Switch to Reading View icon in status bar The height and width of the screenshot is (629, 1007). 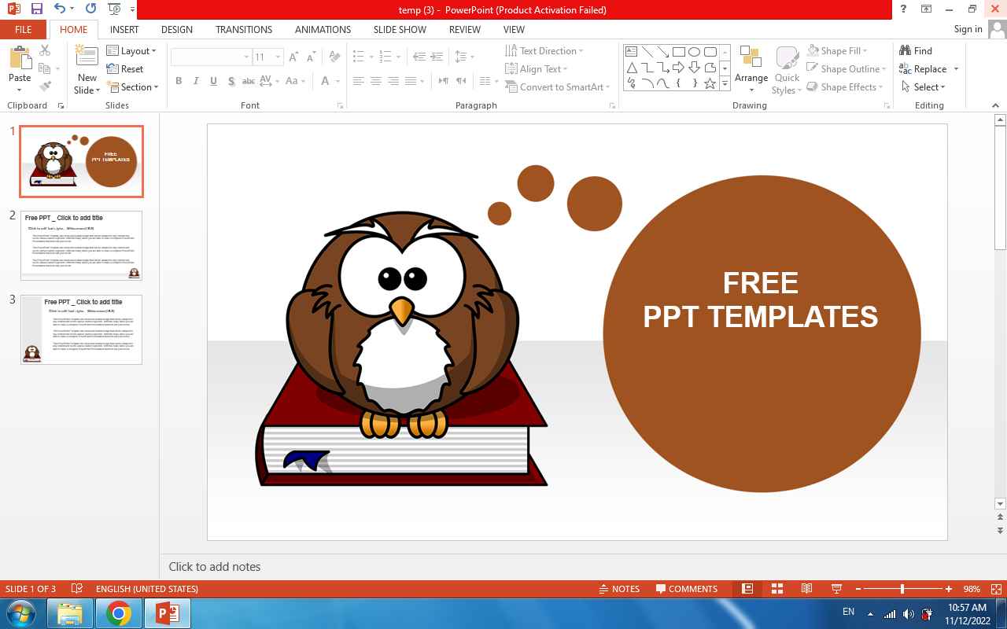click(806, 589)
